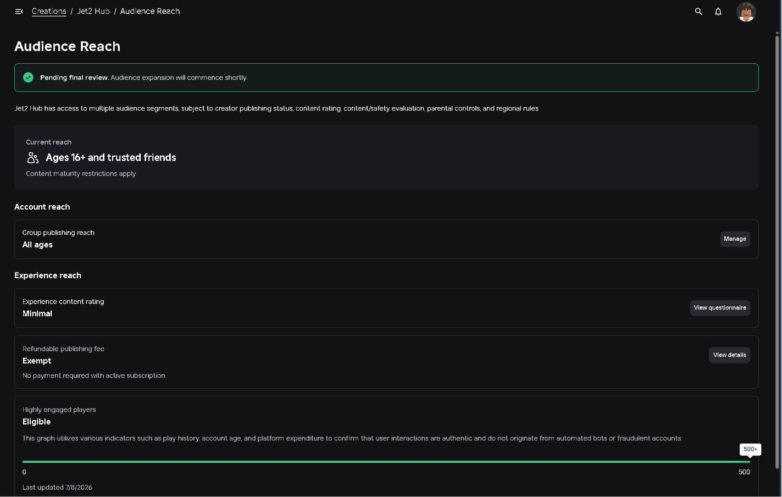View the content rating questionnaire

[720, 308]
